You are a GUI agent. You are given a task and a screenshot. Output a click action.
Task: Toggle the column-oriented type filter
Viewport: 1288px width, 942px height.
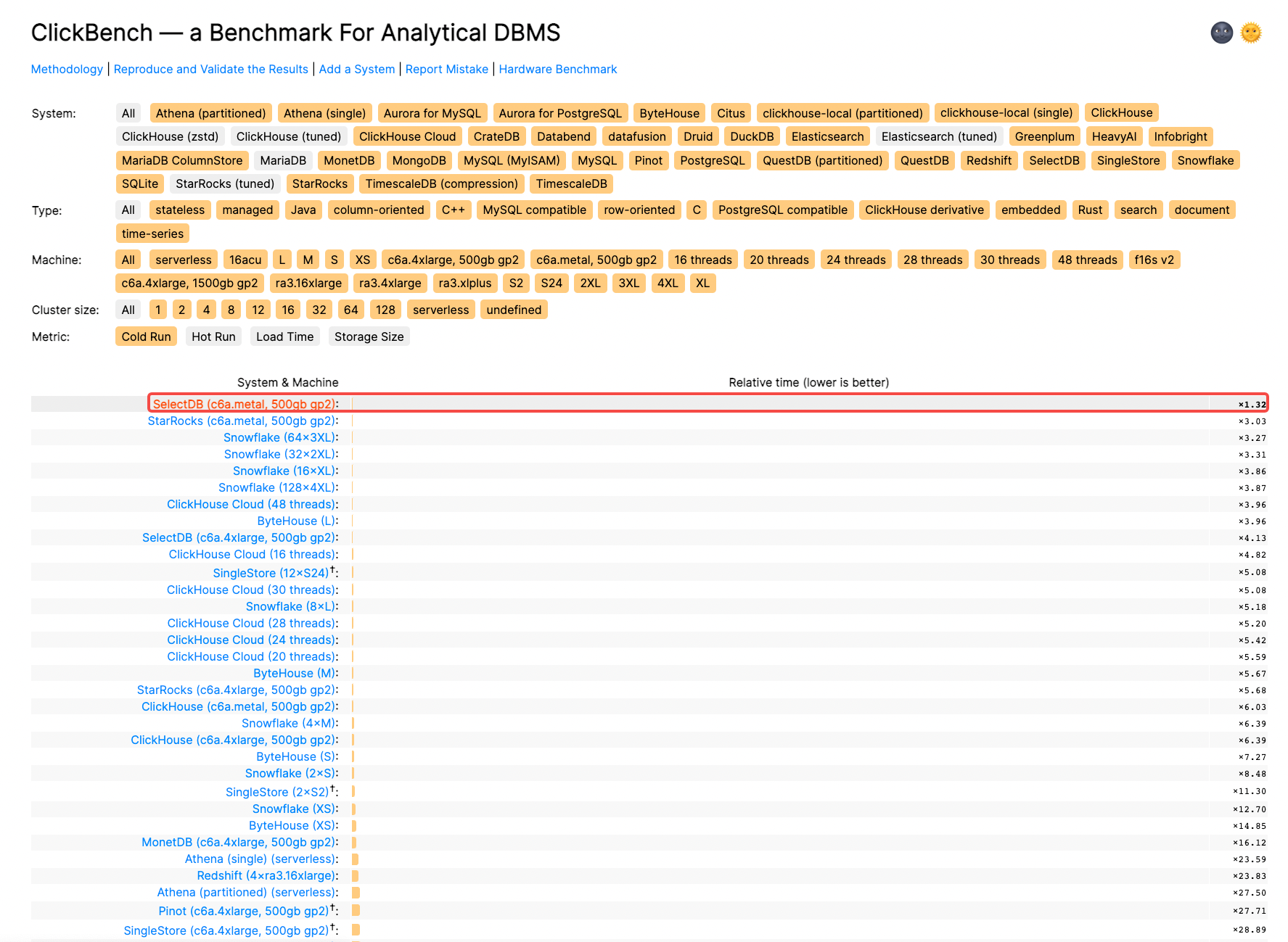click(x=378, y=210)
